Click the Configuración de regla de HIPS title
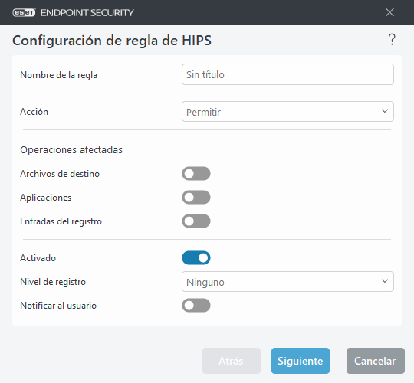Viewport: 414px width, 383px height. point(112,41)
